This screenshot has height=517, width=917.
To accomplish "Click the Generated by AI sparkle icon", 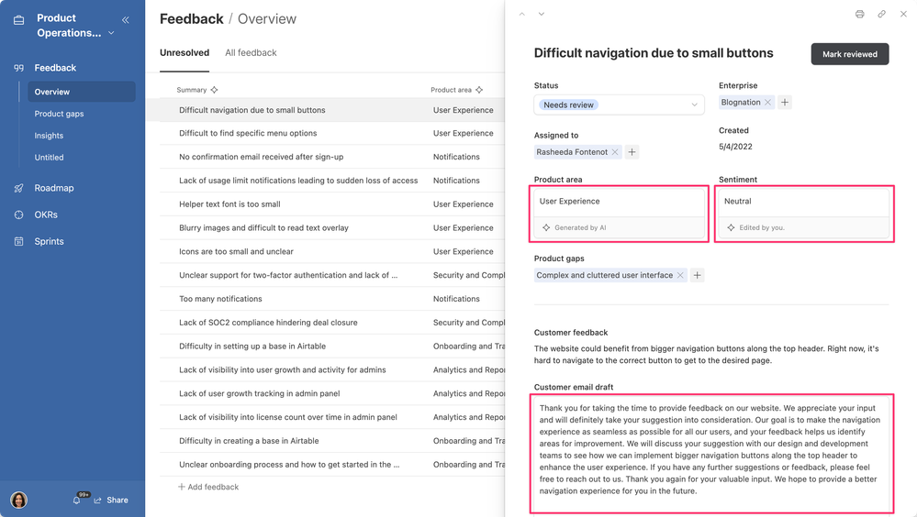I will (546, 228).
